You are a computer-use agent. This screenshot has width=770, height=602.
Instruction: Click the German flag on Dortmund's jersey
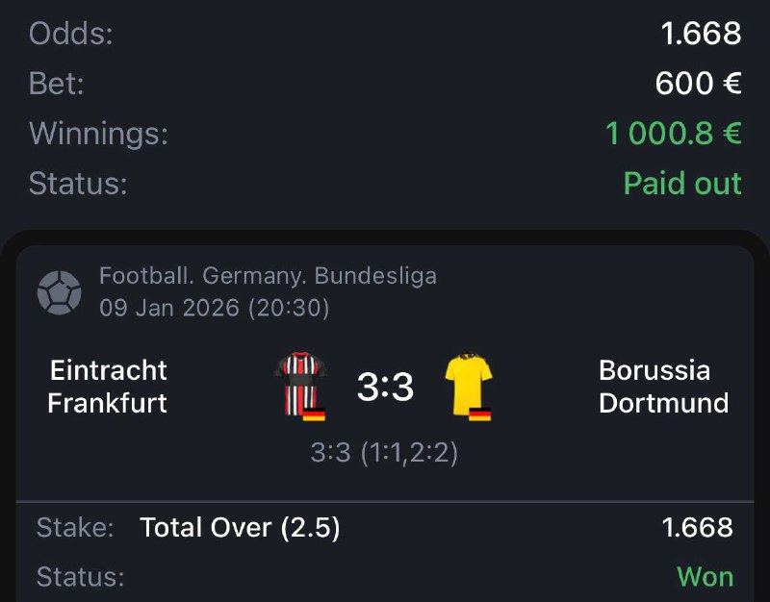(x=480, y=414)
